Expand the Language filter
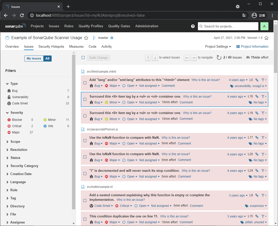278x226 pixels. tap(16, 182)
